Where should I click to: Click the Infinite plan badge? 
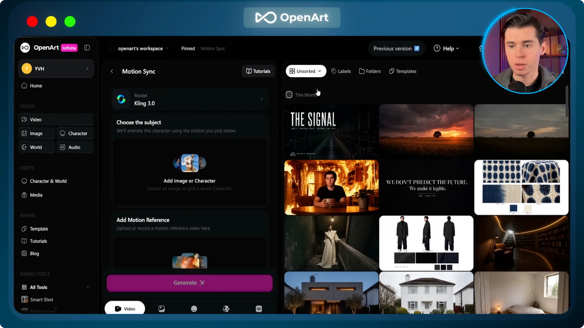[69, 48]
